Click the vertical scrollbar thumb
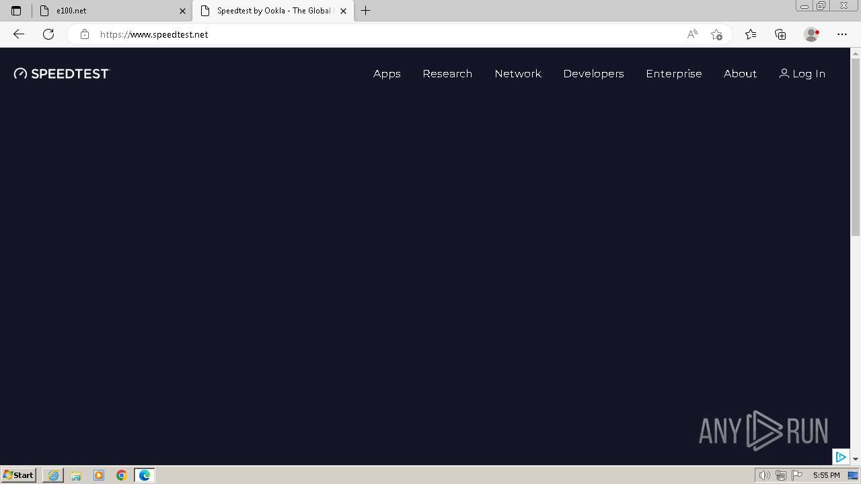The height and width of the screenshot is (484, 861). pyautogui.click(x=856, y=147)
